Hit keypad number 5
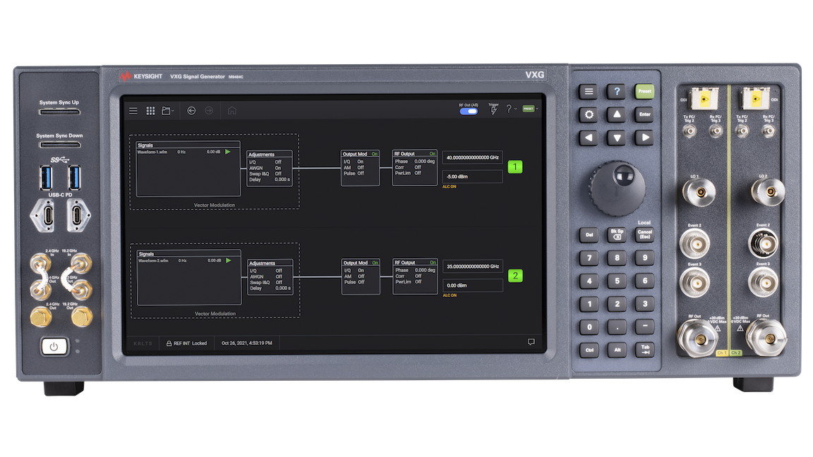813x457 pixels. [617, 281]
